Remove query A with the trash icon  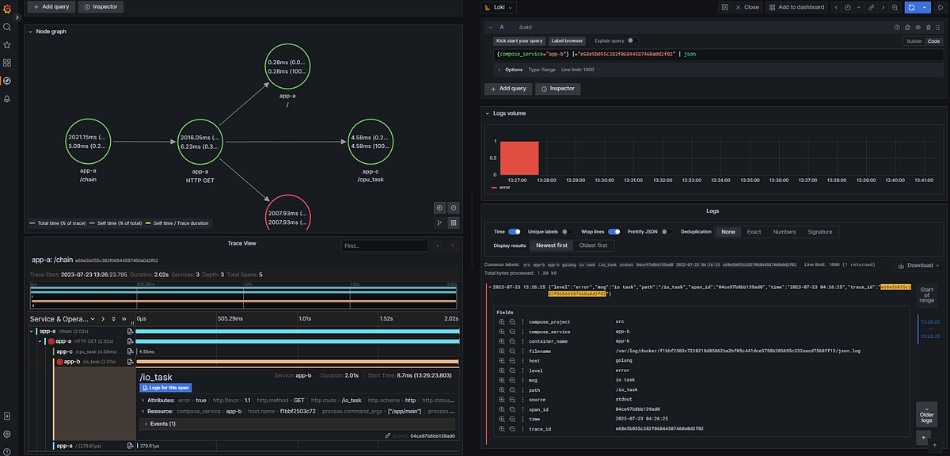929,27
